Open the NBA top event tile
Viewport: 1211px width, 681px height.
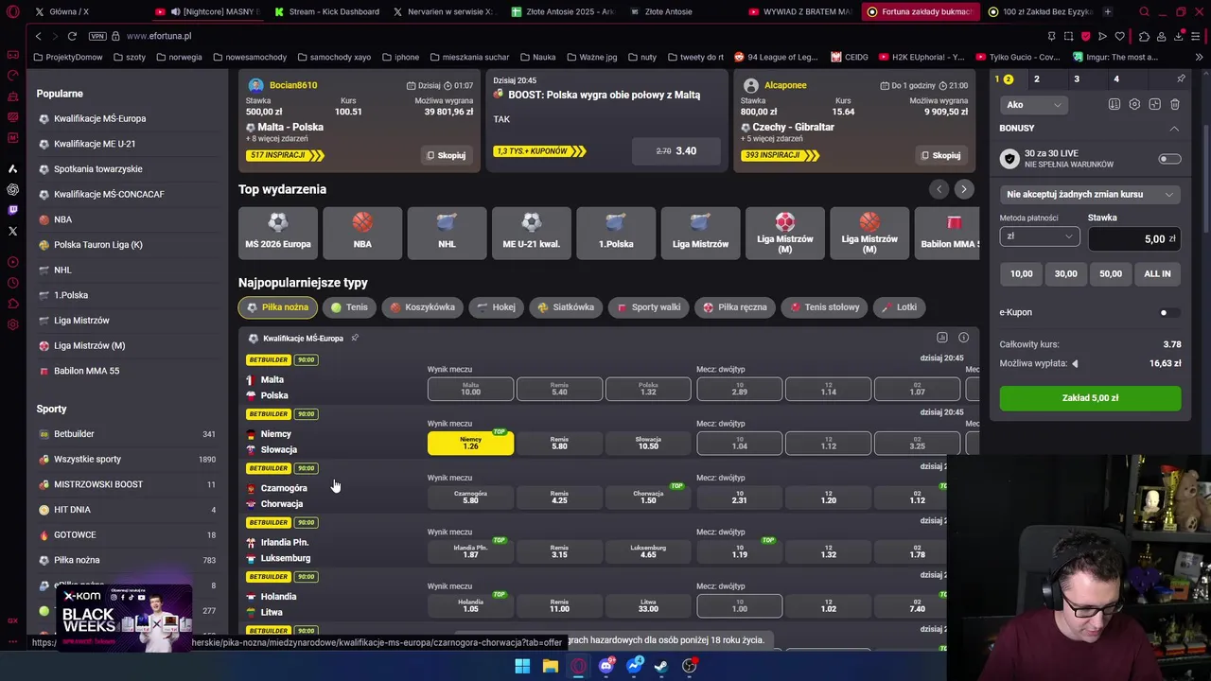362,233
